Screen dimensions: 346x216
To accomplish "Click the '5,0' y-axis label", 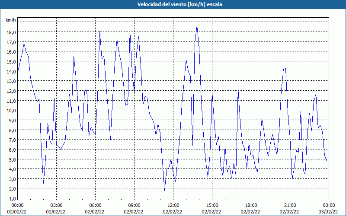I will tap(13, 159).
